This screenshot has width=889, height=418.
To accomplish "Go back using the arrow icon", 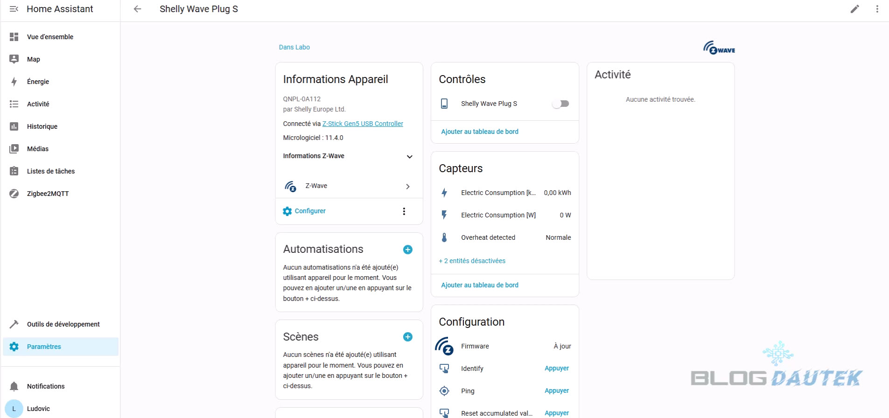I will pos(137,9).
